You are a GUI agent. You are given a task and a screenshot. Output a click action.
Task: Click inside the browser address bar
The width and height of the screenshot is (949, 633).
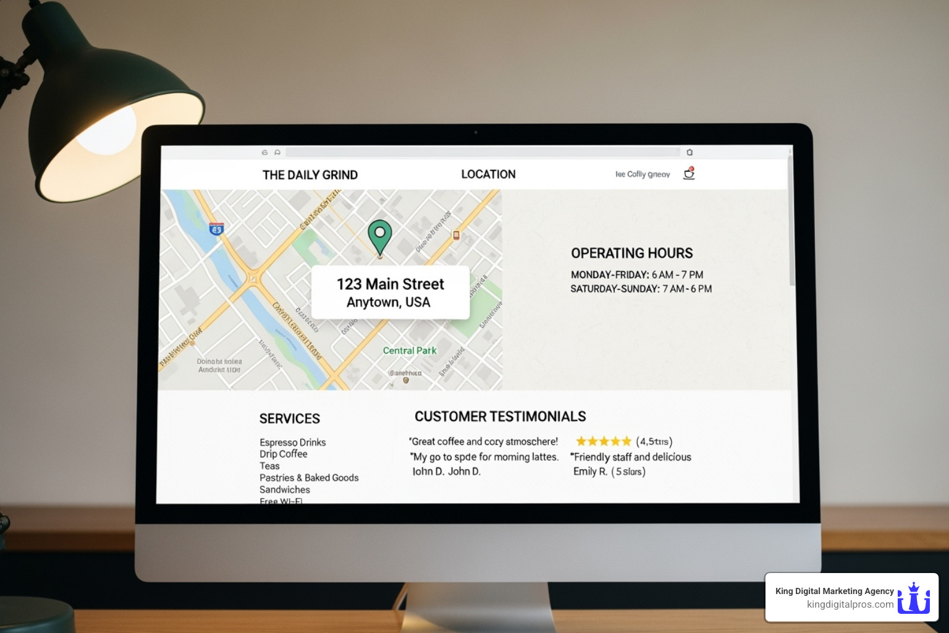point(482,151)
